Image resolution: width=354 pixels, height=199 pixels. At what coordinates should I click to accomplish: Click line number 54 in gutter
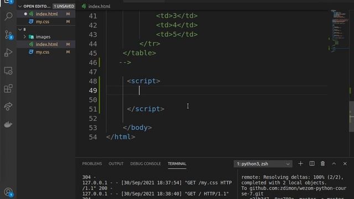93,137
